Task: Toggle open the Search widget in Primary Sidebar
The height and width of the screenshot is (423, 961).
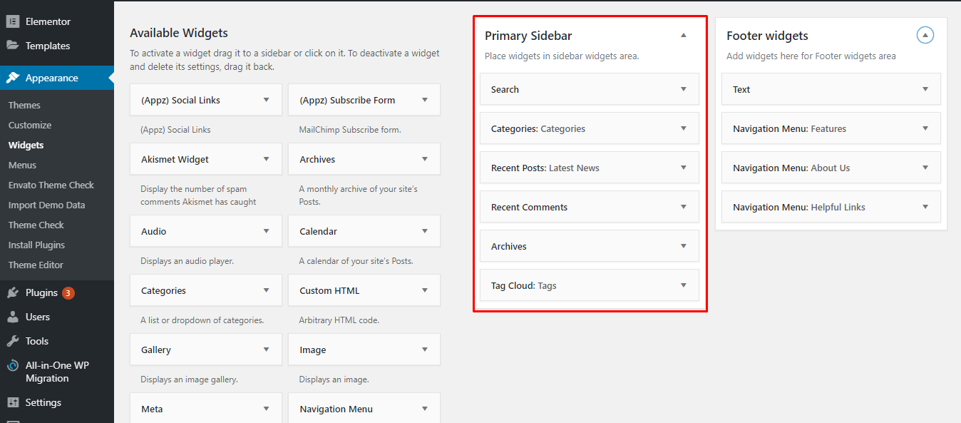Action: pyautogui.click(x=683, y=88)
